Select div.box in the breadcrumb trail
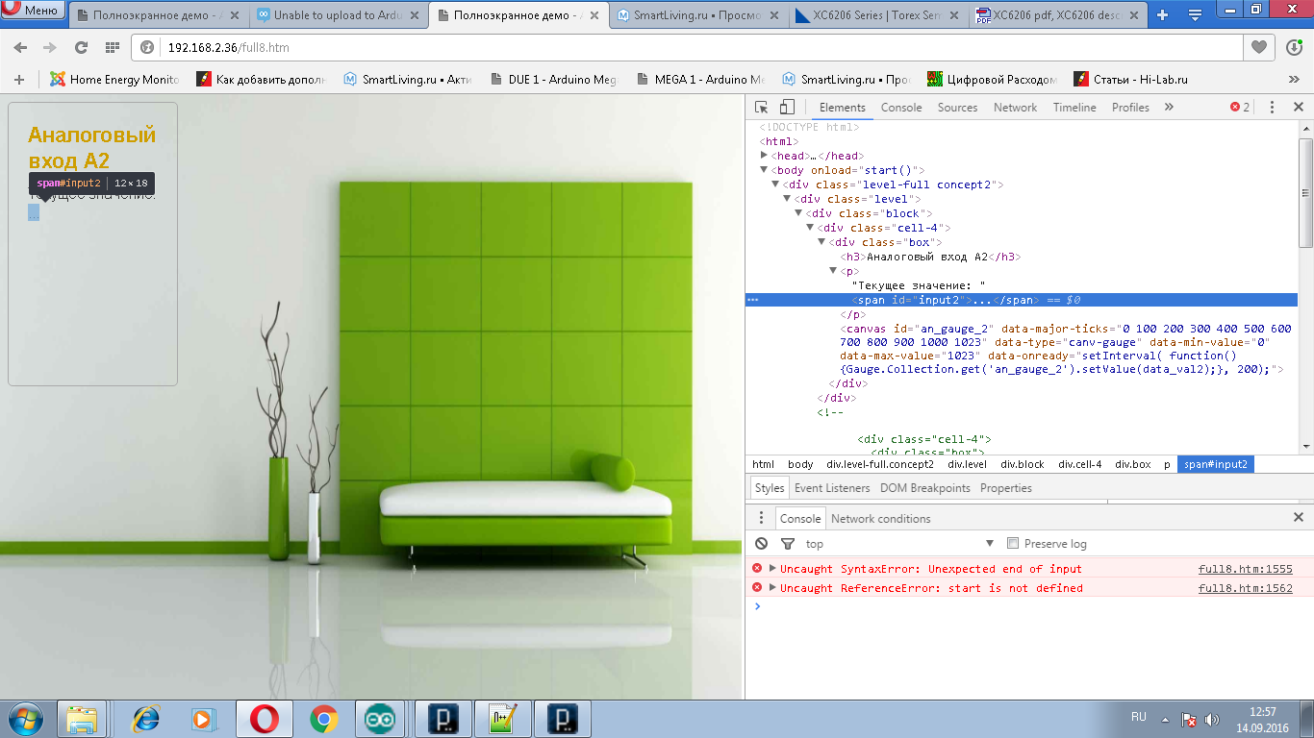 tap(1132, 464)
